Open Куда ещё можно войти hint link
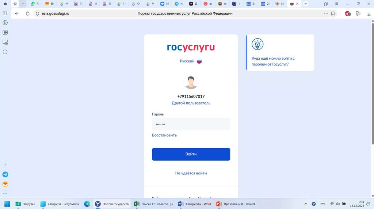This screenshot has width=374, height=209. point(273,61)
